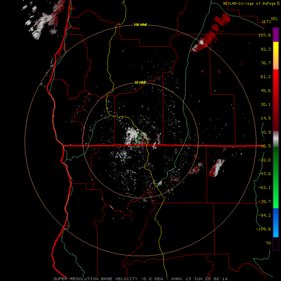Click the gray near-zero segment of color bar
Screen dimensions: 281x281
(276, 139)
